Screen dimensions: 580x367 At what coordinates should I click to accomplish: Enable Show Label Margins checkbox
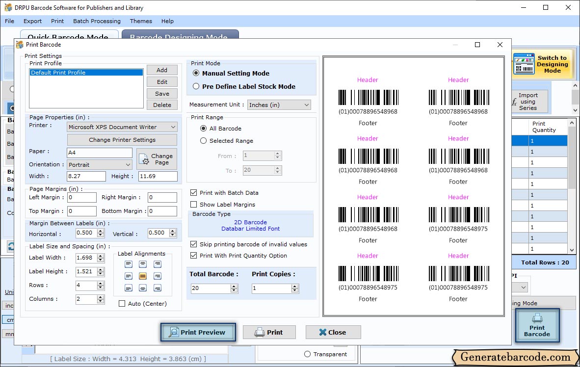click(193, 205)
